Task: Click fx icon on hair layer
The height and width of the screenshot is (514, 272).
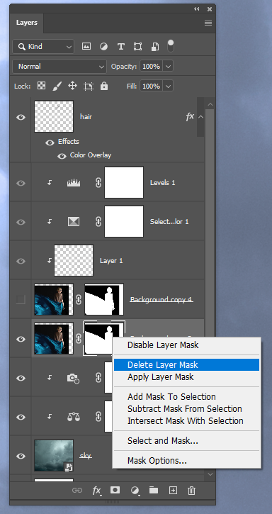Action: [x=190, y=117]
